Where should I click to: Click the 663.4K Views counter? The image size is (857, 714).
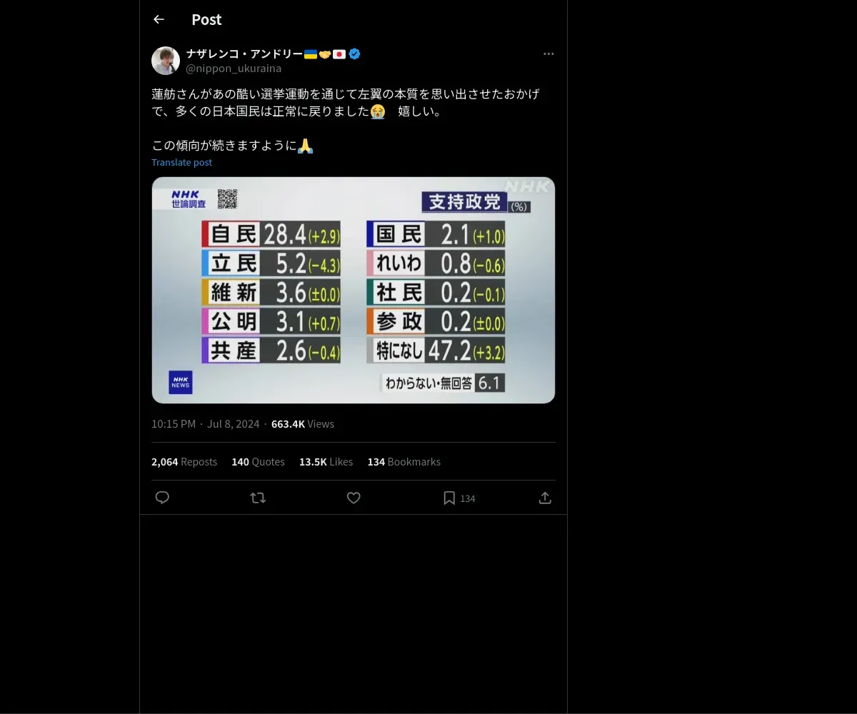[303, 424]
